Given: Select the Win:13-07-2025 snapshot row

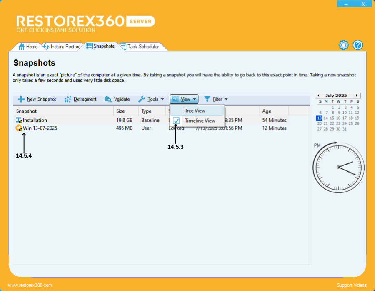Looking at the screenshot, I should tap(151, 128).
